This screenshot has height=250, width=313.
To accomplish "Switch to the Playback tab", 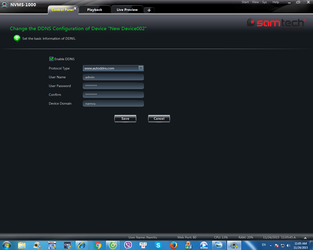I will pos(94,10).
